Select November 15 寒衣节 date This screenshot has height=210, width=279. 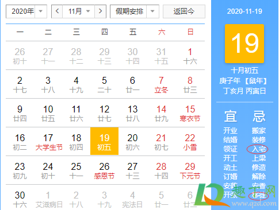190,113
